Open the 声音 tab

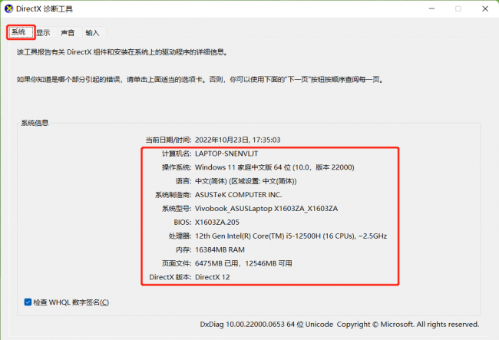68,32
